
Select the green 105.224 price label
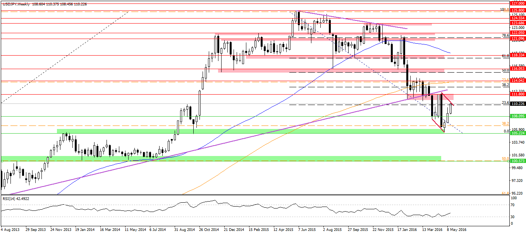click(x=518, y=133)
